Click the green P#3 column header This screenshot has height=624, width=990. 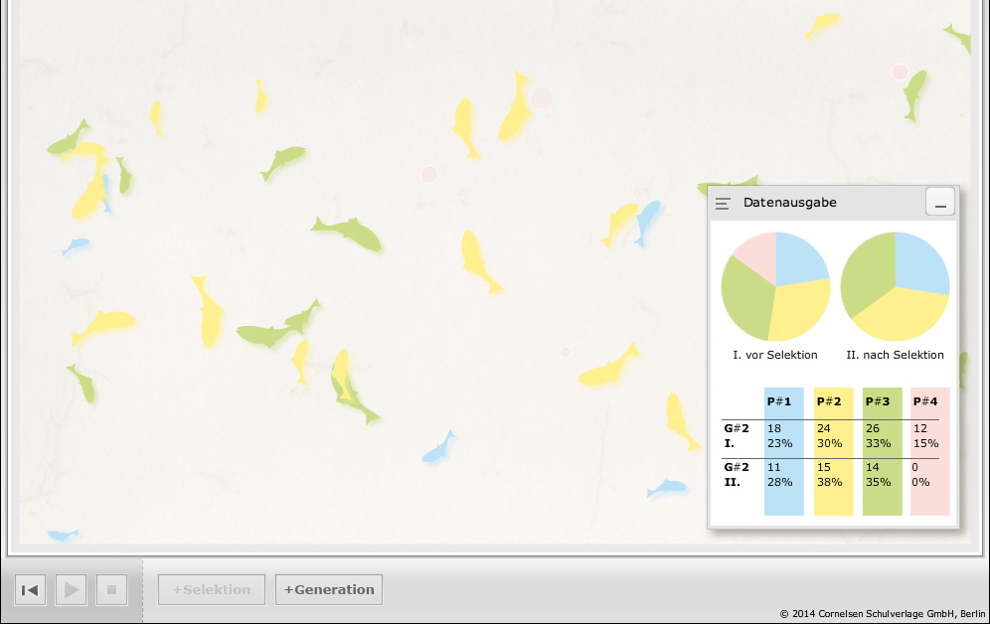coord(878,401)
